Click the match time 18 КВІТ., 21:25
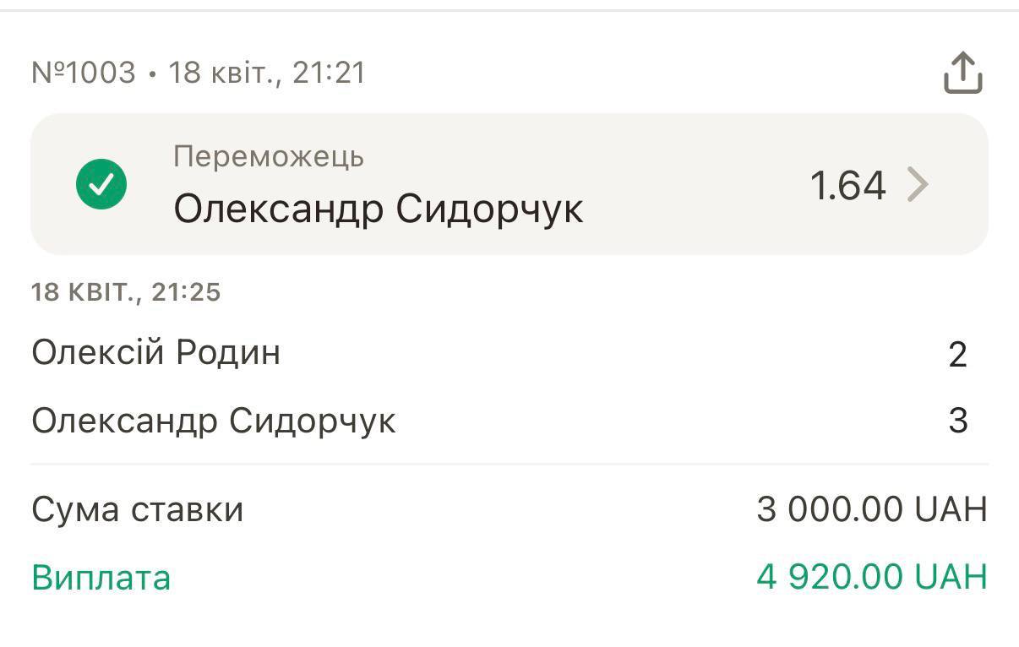The width and height of the screenshot is (1019, 647). (126, 292)
